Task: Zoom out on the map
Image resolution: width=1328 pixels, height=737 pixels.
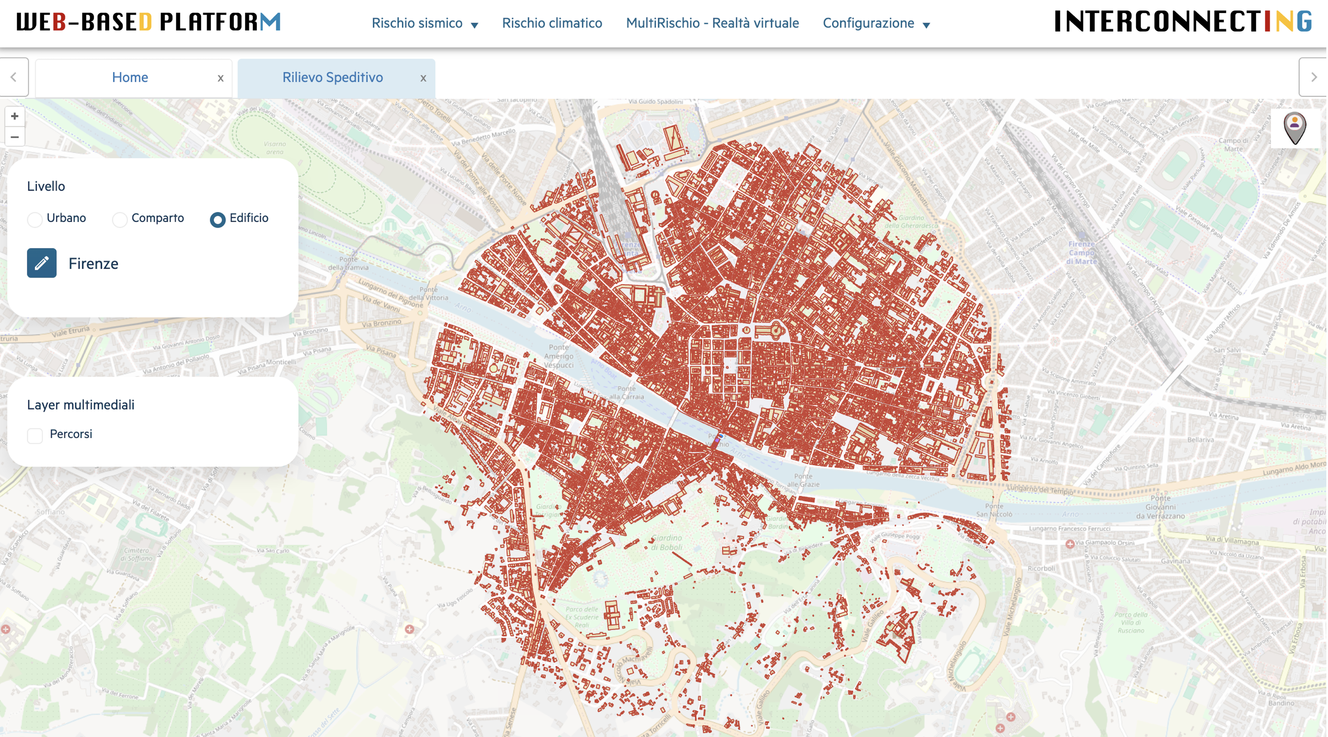Action: [x=14, y=137]
